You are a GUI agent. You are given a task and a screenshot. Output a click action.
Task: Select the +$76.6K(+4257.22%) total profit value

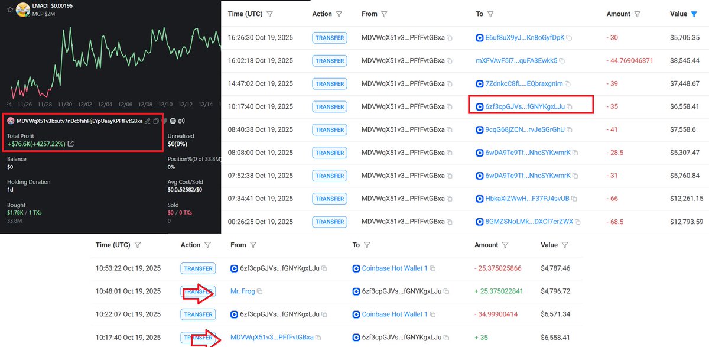tap(36, 144)
